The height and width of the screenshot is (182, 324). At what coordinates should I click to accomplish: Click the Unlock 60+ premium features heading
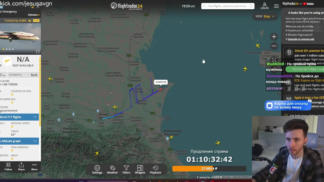(x=309, y=51)
